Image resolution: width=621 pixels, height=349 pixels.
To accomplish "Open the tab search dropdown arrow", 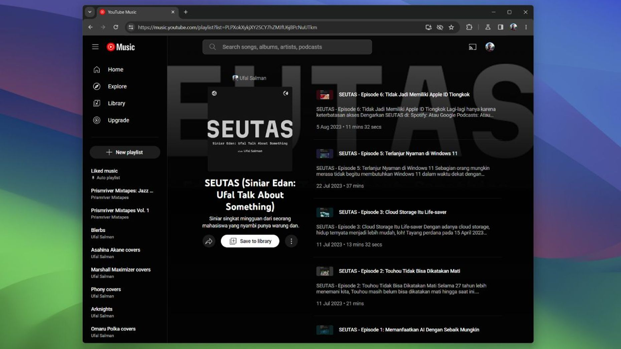I will click(89, 12).
